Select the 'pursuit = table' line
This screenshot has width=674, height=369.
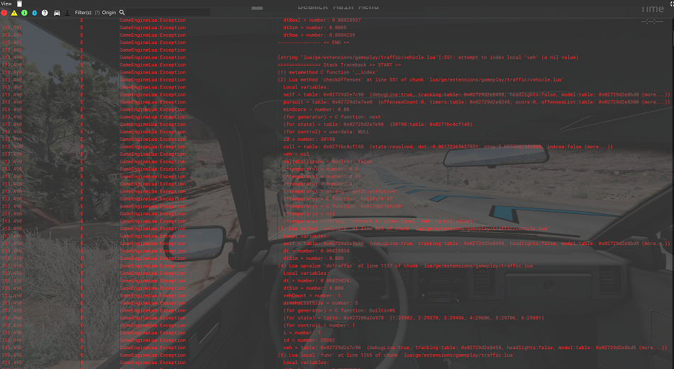click(476, 102)
